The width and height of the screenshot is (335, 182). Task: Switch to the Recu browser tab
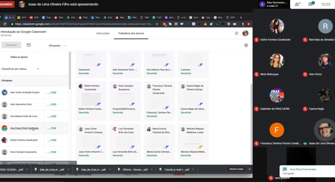218,18
